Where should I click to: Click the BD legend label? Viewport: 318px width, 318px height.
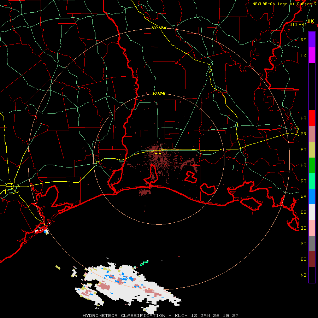303,150
